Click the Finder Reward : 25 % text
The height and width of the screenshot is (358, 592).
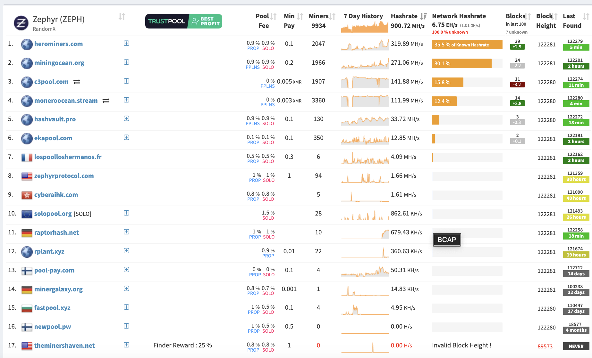(182, 345)
